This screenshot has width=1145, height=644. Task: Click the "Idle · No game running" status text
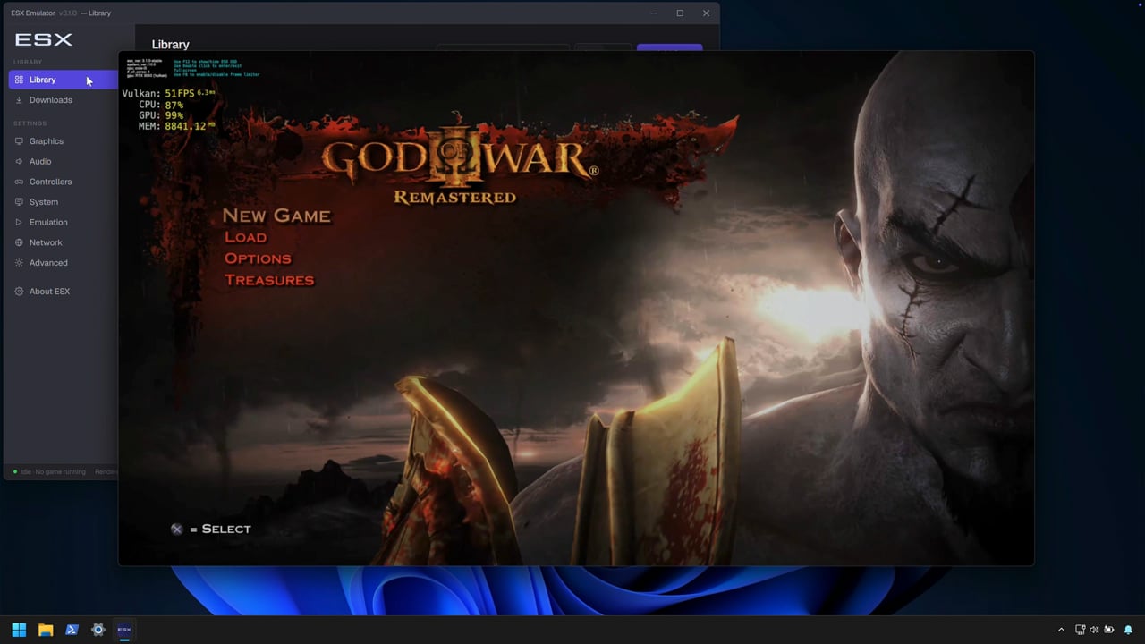[x=53, y=471]
